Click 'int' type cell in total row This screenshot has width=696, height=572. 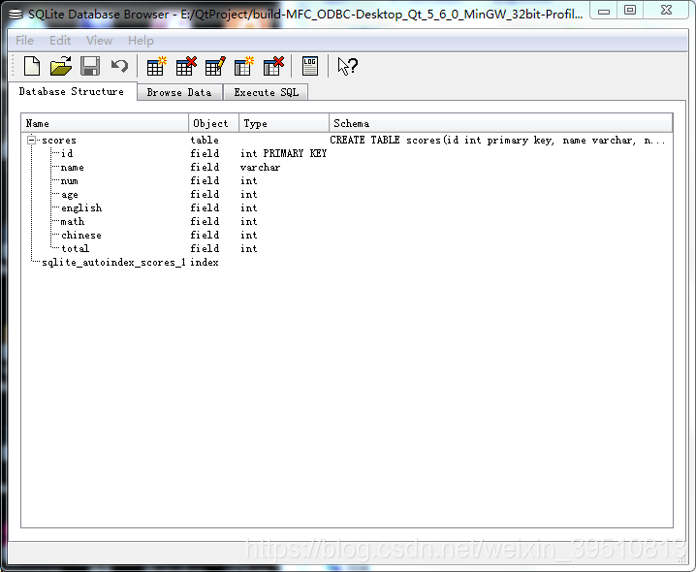click(248, 249)
